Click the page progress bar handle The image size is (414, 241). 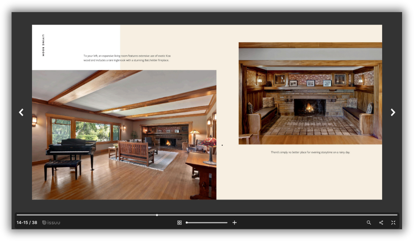point(157,215)
